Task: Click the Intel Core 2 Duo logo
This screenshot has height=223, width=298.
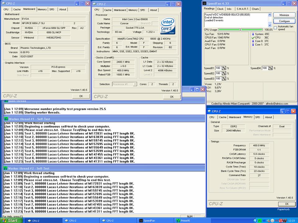Action: 167,26
